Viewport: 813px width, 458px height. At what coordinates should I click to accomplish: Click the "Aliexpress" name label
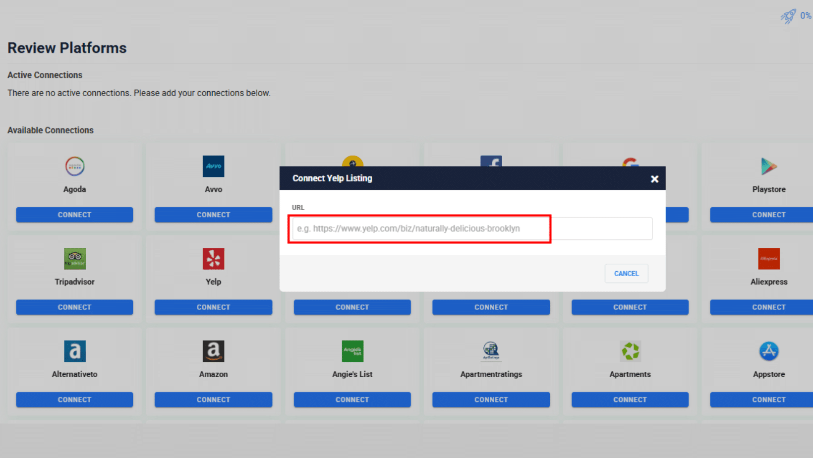(769, 282)
